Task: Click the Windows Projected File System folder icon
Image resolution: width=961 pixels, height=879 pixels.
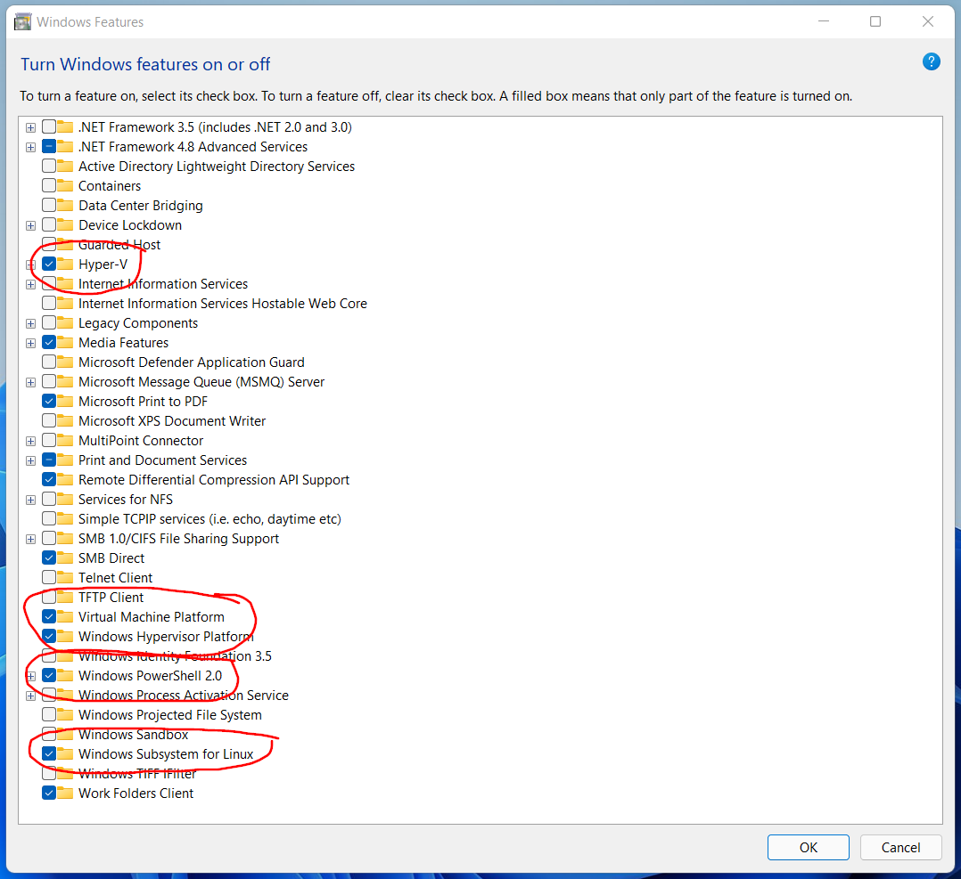Action: click(65, 714)
